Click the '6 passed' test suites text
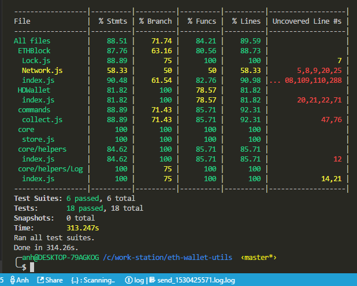Screen dimensions: 357x286 pyautogui.click(x=83, y=199)
